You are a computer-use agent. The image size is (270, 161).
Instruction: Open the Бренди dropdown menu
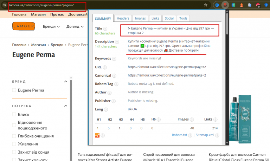(x=51, y=26)
